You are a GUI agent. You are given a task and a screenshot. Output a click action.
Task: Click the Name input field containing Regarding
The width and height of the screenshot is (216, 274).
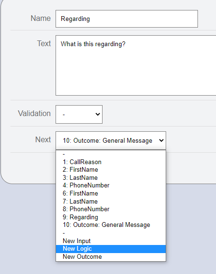click(x=127, y=19)
